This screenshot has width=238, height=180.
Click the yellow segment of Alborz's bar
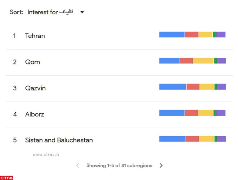click(206, 113)
